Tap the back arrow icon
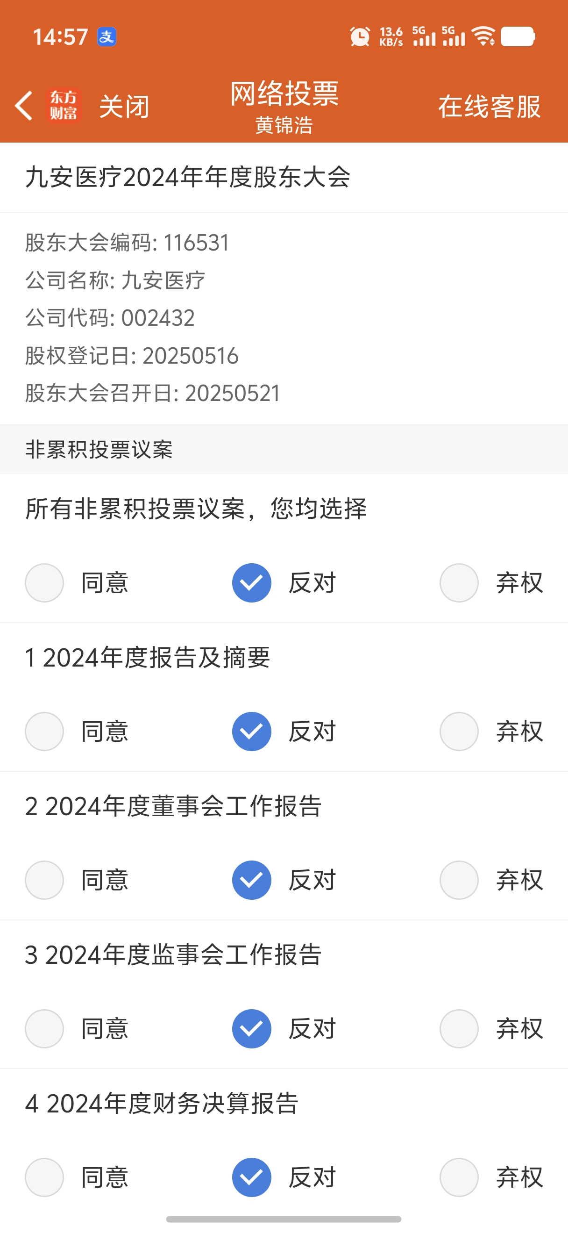Image resolution: width=568 pixels, height=1234 pixels. pyautogui.click(x=23, y=105)
